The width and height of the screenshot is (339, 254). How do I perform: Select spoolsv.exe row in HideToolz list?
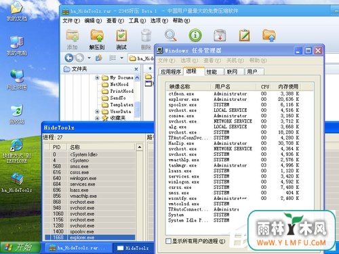click(x=90, y=232)
